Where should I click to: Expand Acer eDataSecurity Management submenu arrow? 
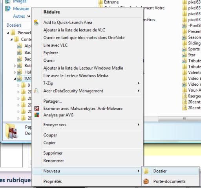click(139, 91)
